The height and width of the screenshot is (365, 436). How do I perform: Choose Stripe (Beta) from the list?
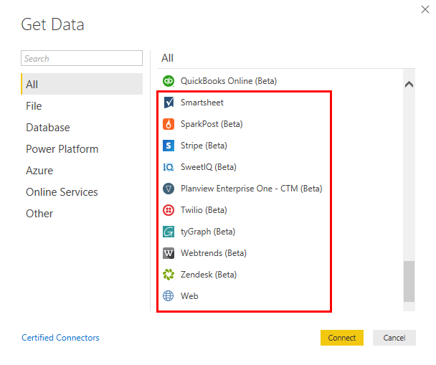tap(204, 146)
